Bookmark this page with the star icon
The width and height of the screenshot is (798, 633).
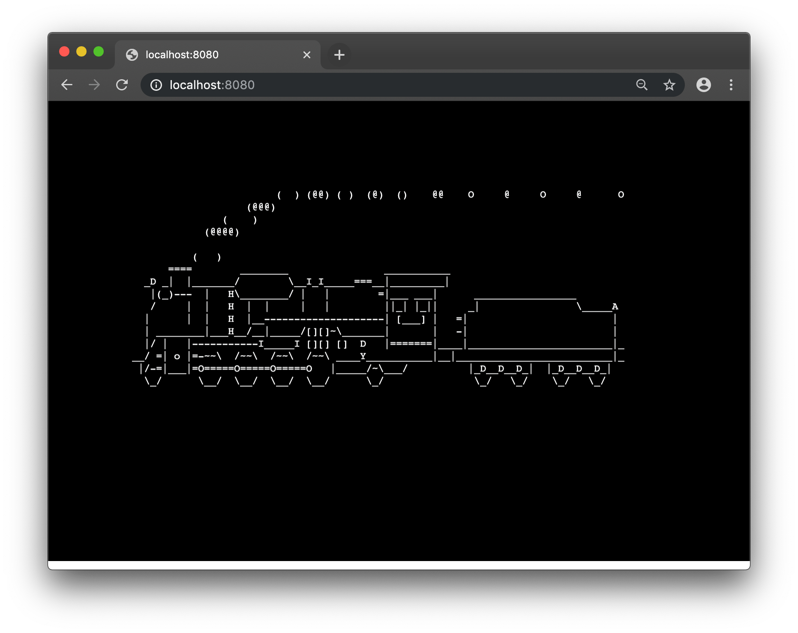click(669, 85)
